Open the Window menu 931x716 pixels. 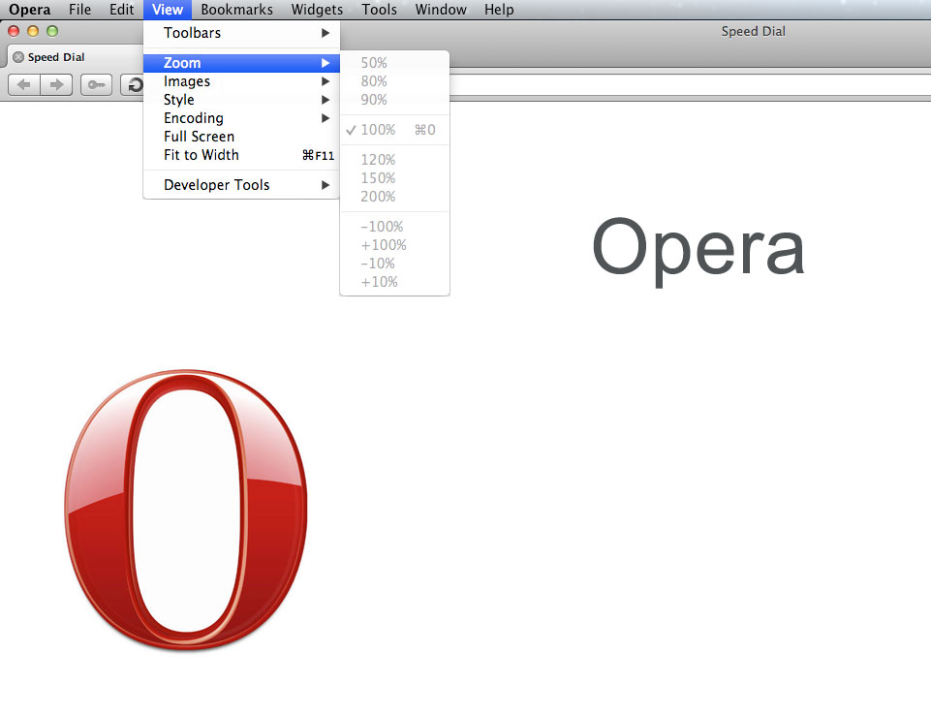point(441,10)
